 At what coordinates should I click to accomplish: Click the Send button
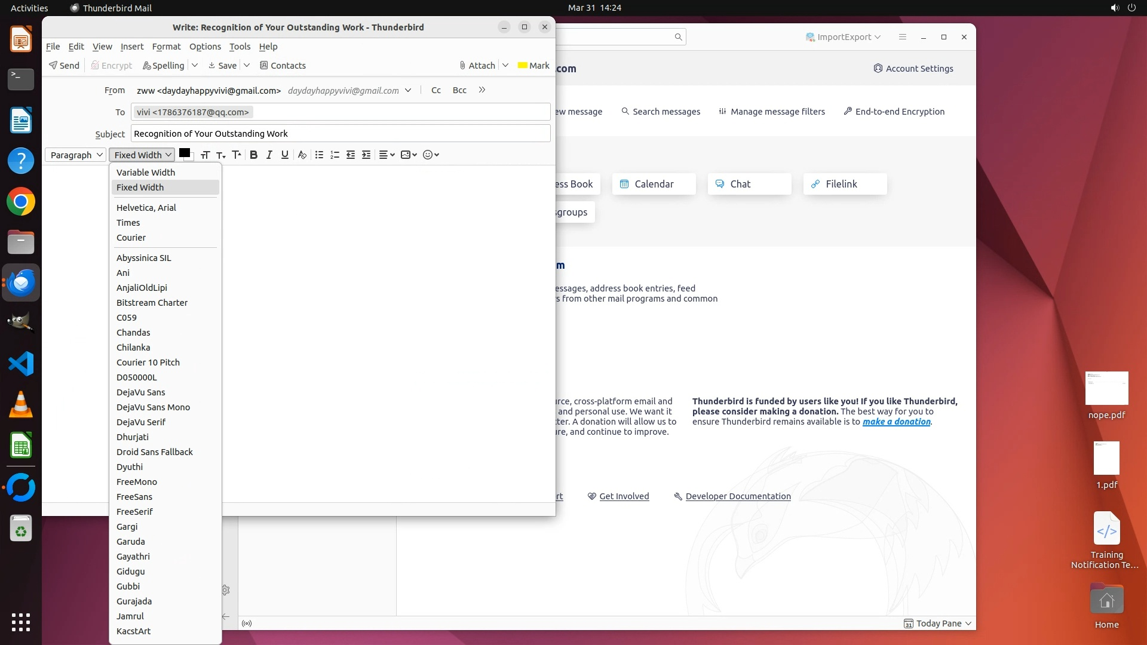click(65, 65)
